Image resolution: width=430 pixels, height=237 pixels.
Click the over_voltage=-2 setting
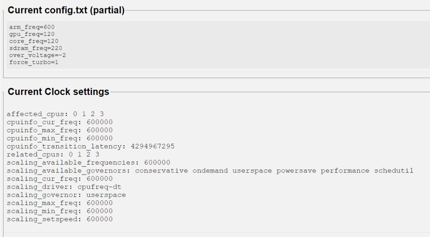38,55
